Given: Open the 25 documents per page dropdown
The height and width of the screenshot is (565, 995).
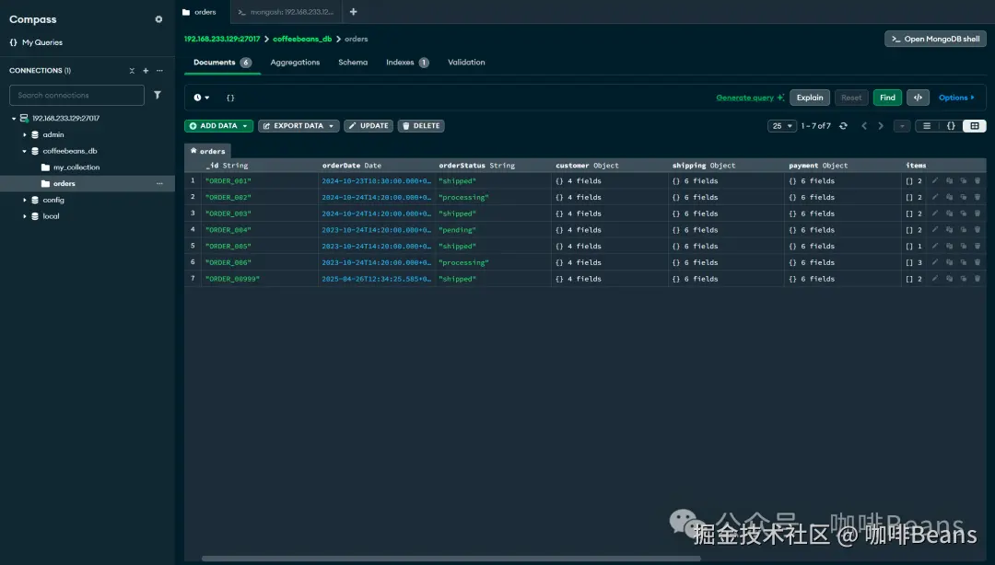Looking at the screenshot, I should pos(782,126).
